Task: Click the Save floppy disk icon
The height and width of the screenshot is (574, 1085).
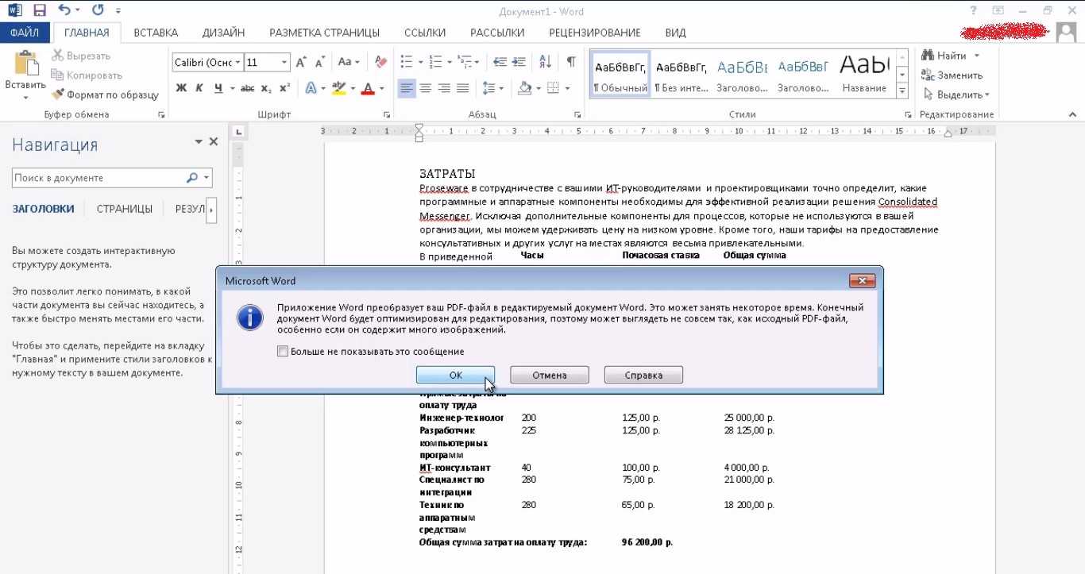Action: [x=40, y=11]
